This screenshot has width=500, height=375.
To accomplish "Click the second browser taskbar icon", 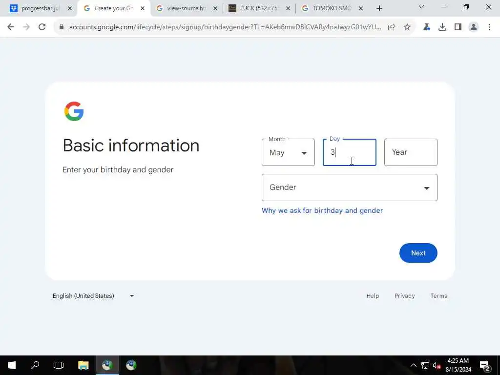I will [x=131, y=365].
